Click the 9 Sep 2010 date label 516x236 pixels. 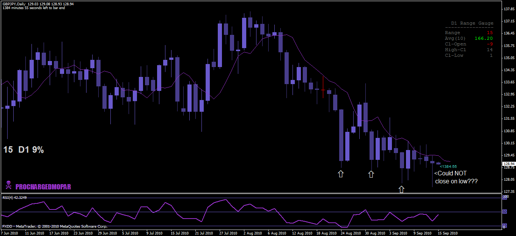click(423, 233)
